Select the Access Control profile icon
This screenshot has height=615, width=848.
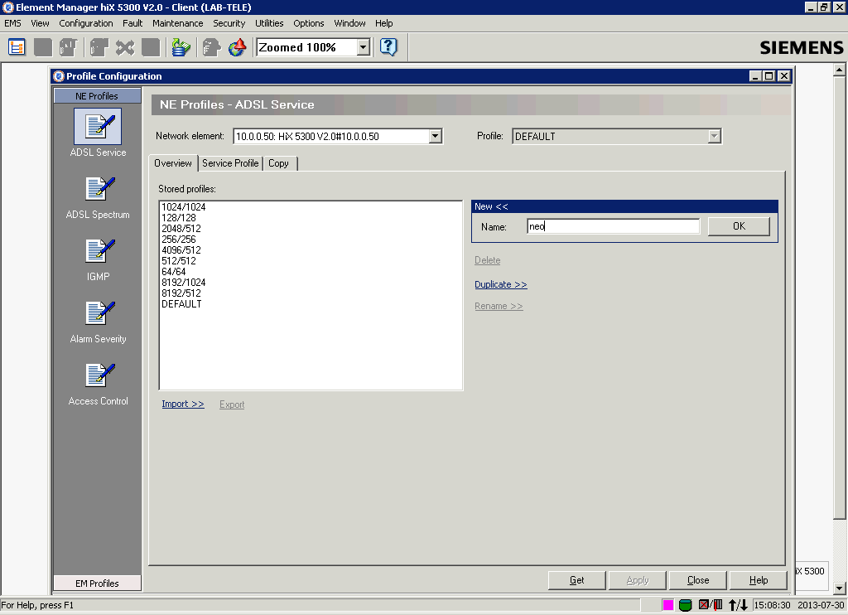click(99, 375)
